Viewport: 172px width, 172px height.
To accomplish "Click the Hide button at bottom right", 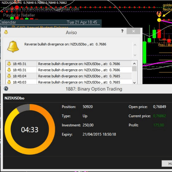I will tap(167, 164).
